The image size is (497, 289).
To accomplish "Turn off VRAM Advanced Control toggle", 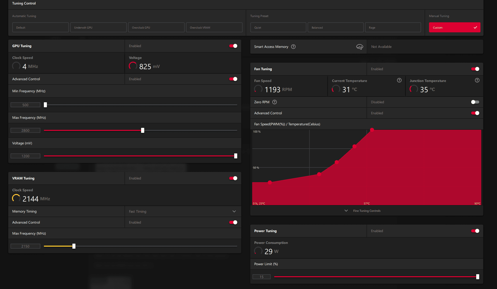I will pos(233,222).
